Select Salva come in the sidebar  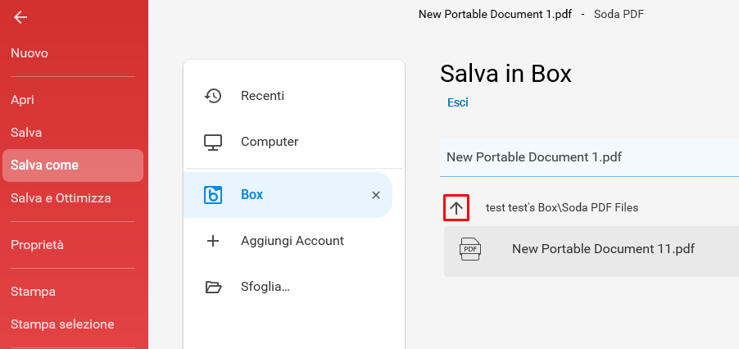point(73,165)
